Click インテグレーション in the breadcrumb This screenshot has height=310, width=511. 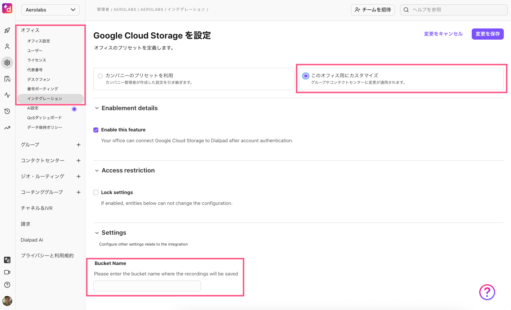click(x=186, y=9)
